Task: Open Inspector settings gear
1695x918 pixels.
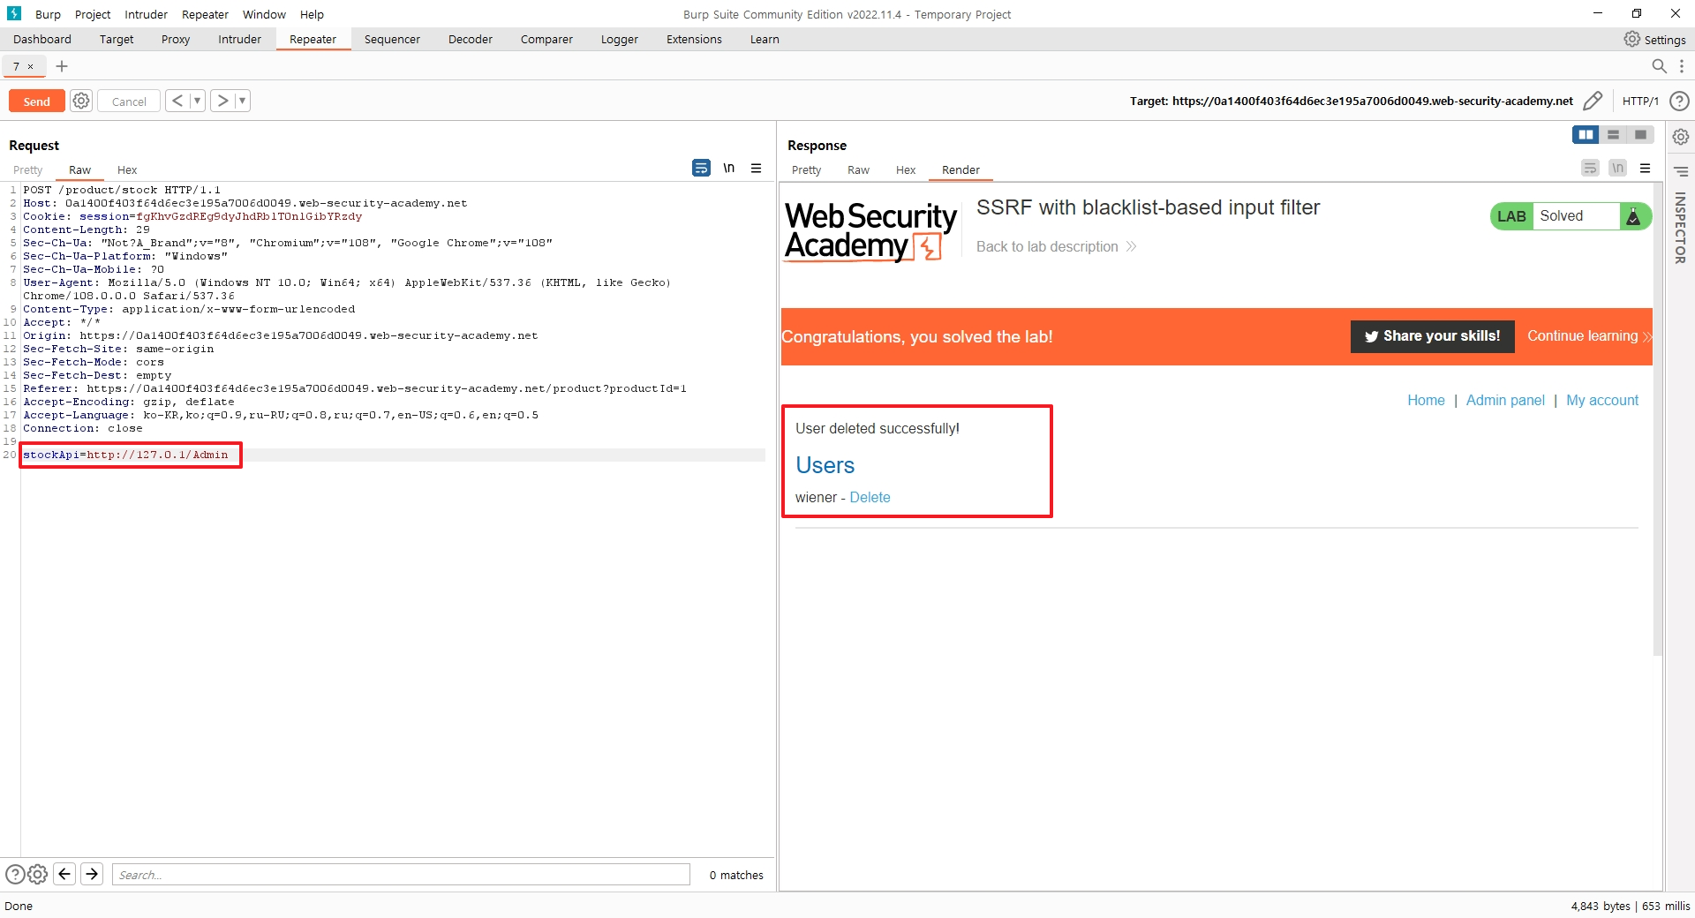Action: 1681,137
